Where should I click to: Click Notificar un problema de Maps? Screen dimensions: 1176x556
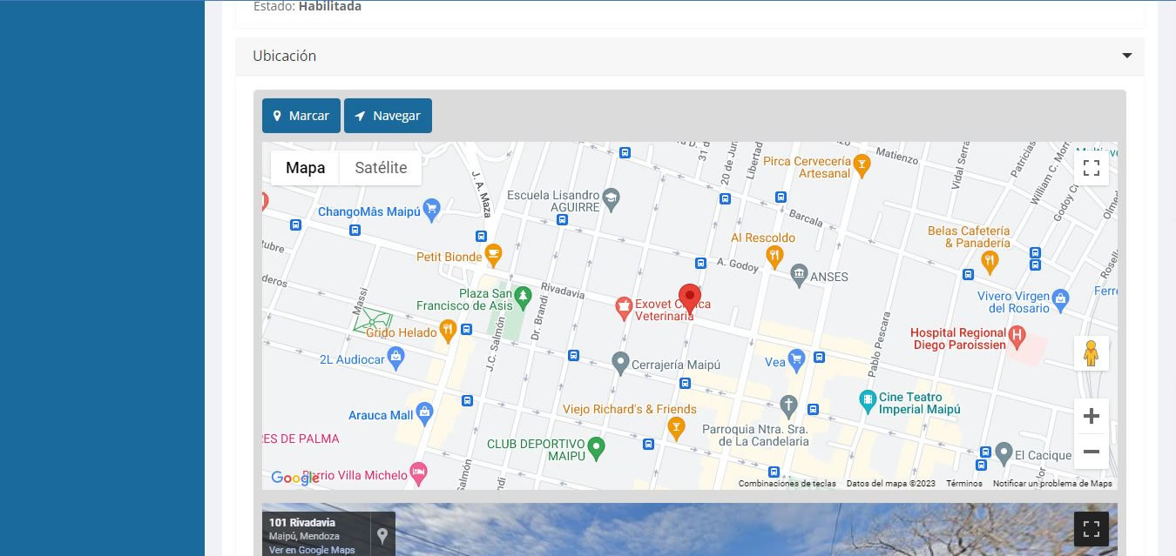point(1052,484)
